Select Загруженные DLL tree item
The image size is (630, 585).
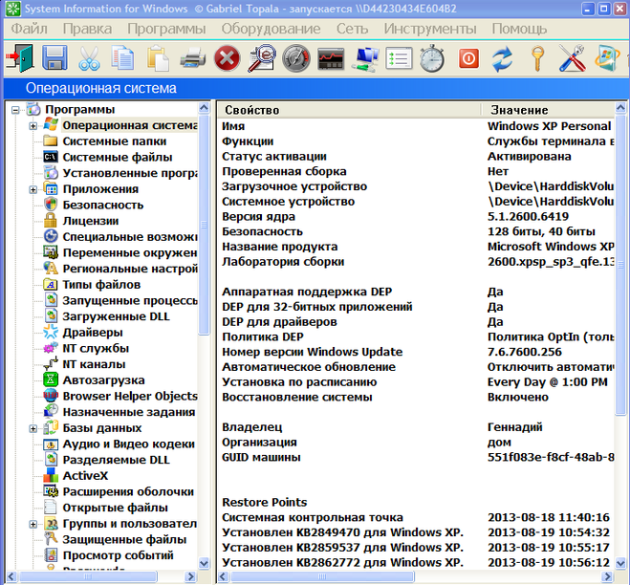pyautogui.click(x=116, y=316)
